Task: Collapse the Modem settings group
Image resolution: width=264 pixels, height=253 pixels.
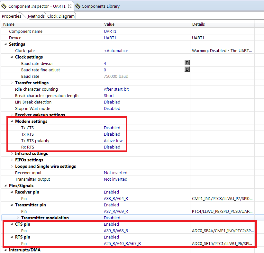Action: [x=12, y=122]
